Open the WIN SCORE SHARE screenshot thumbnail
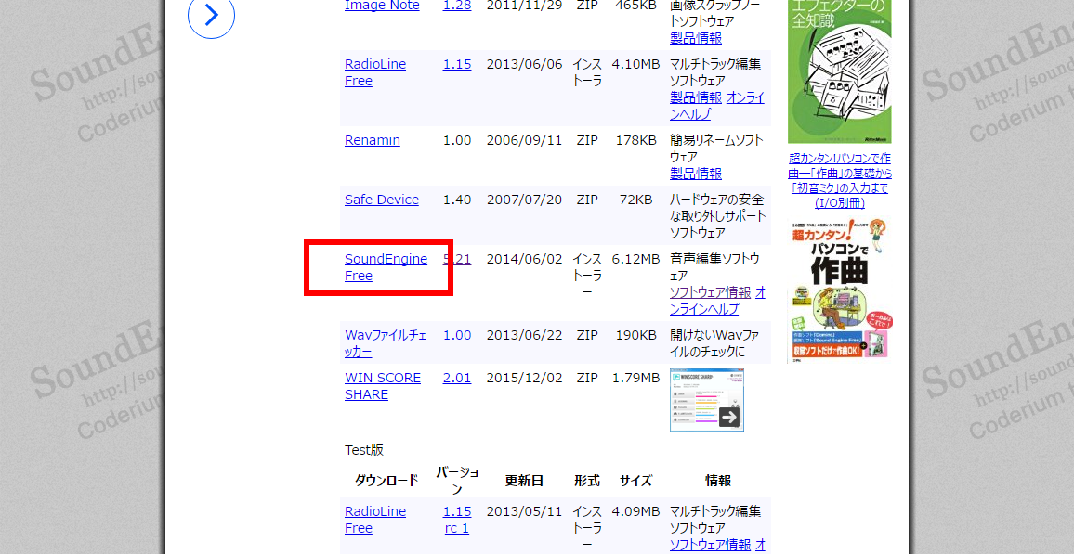The width and height of the screenshot is (1074, 554). coord(707,400)
